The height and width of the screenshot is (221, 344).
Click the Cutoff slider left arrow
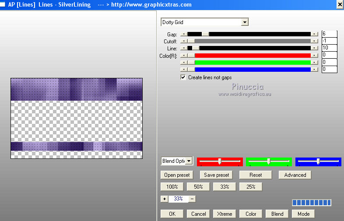coord(184,41)
